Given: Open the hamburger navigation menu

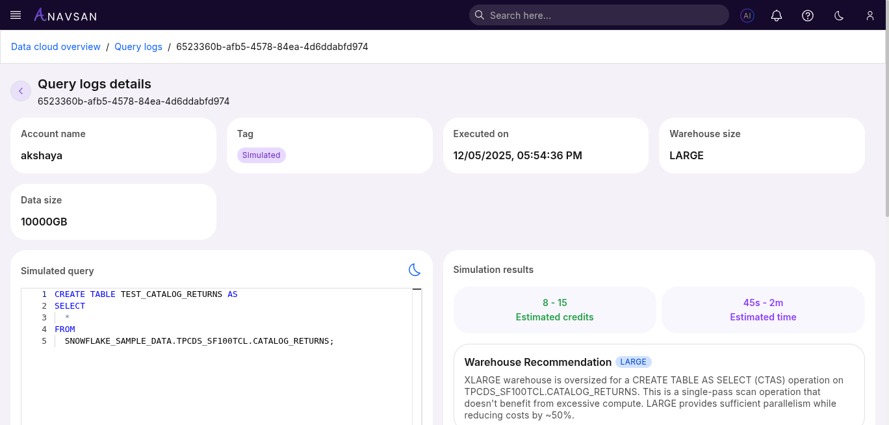Looking at the screenshot, I should click(x=16, y=15).
